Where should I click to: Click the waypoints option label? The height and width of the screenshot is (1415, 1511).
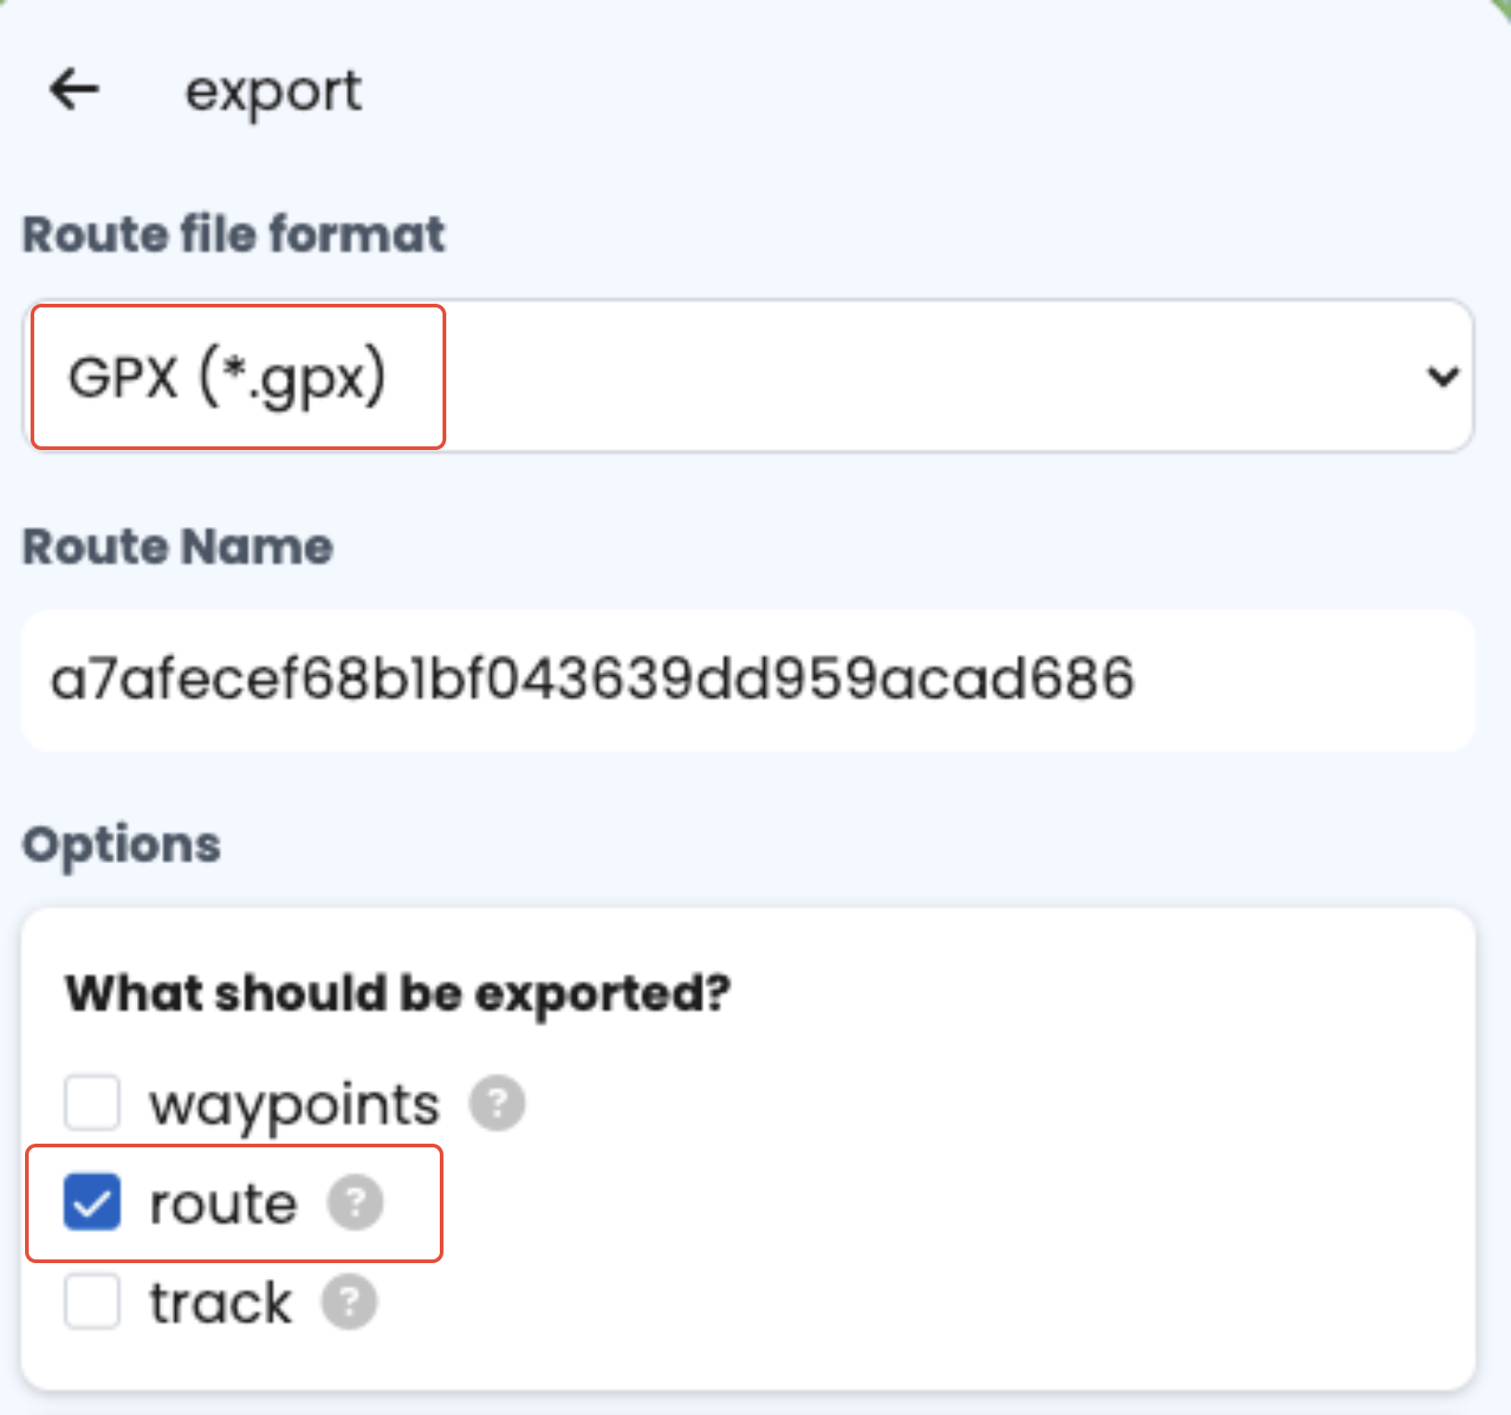(x=294, y=1105)
